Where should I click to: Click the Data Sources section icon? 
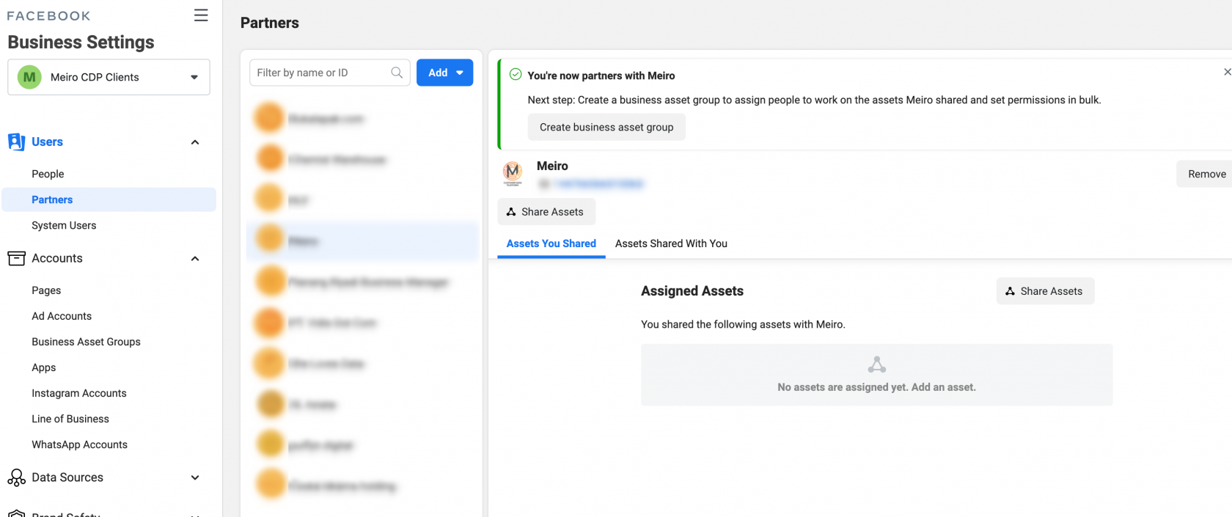(16, 477)
